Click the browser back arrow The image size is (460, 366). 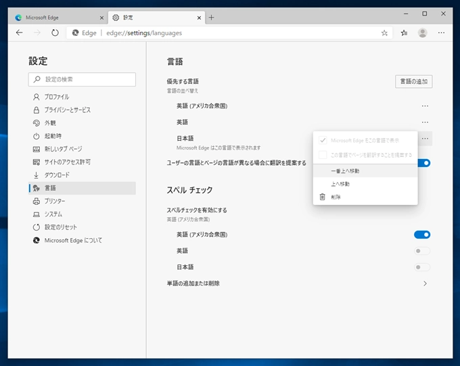[20, 32]
